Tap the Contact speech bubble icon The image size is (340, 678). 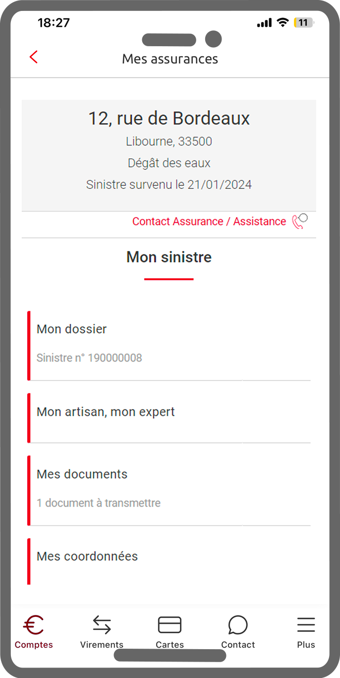[238, 625]
